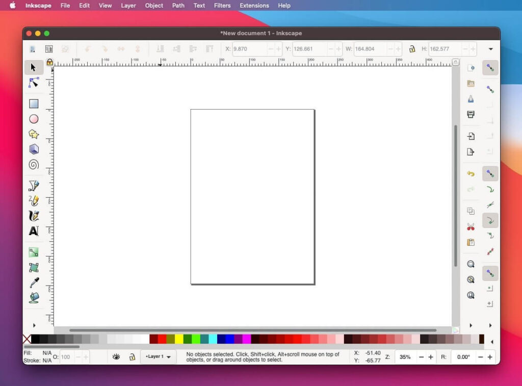Open the Edit menu
This screenshot has width=522, height=386.
(x=84, y=6)
